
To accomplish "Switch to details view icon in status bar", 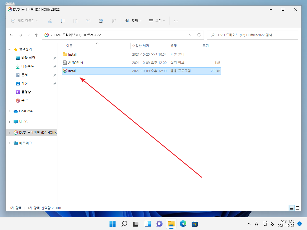I will point(292,208).
